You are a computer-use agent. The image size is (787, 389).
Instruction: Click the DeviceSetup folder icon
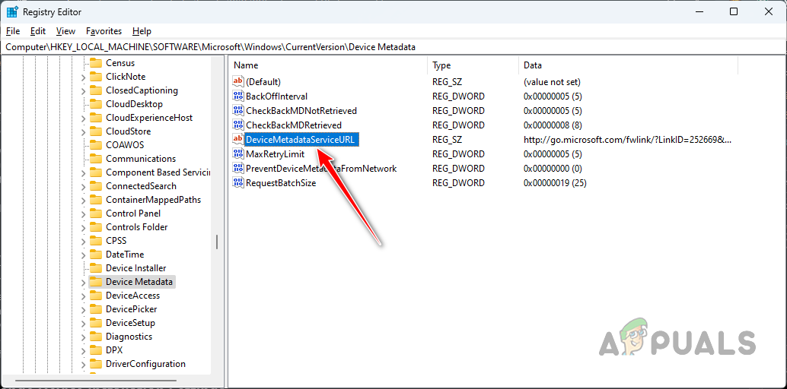point(96,323)
